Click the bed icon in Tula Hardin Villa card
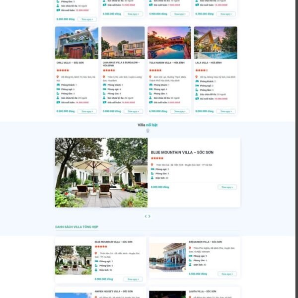Image resolution: width=298 pixels, height=298 pixels. 150,89
